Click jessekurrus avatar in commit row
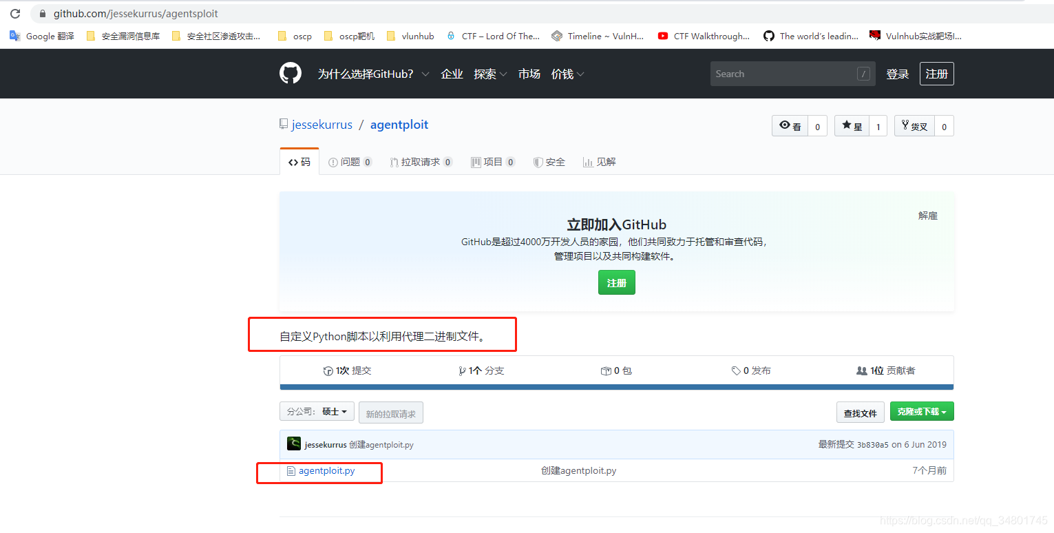 pyautogui.click(x=294, y=444)
